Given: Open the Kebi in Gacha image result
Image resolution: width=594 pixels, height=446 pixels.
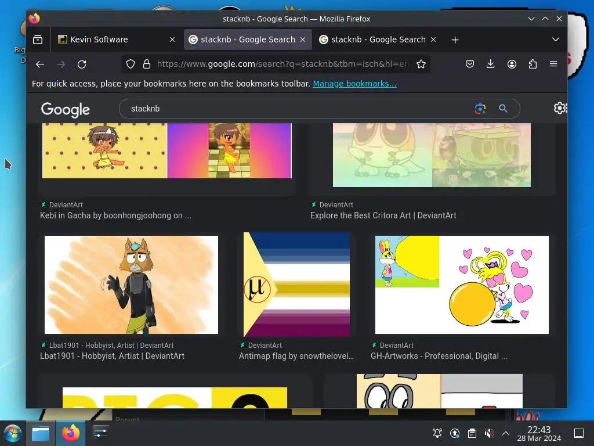Looking at the screenshot, I should point(166,150).
